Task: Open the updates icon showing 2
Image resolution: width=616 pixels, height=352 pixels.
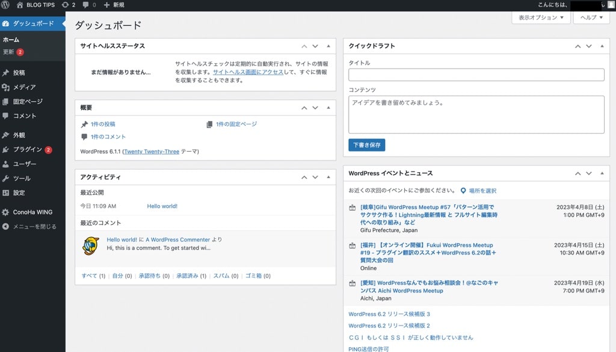Action: [65, 5]
